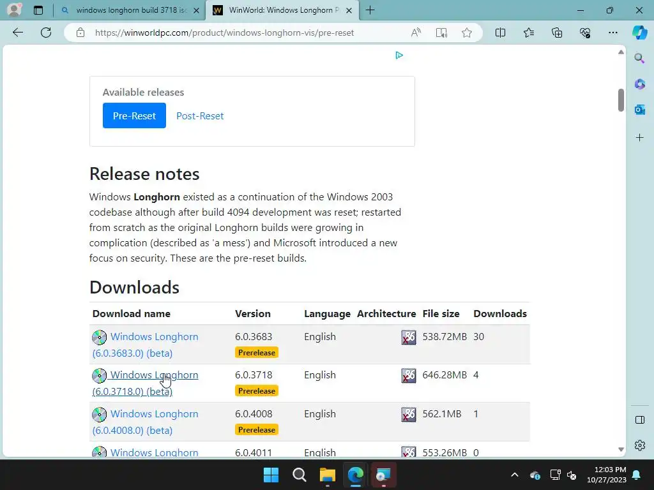Click x86 architecture icon in 6.0.3718 row
Viewport: 654px width, 490px height.
[408, 375]
